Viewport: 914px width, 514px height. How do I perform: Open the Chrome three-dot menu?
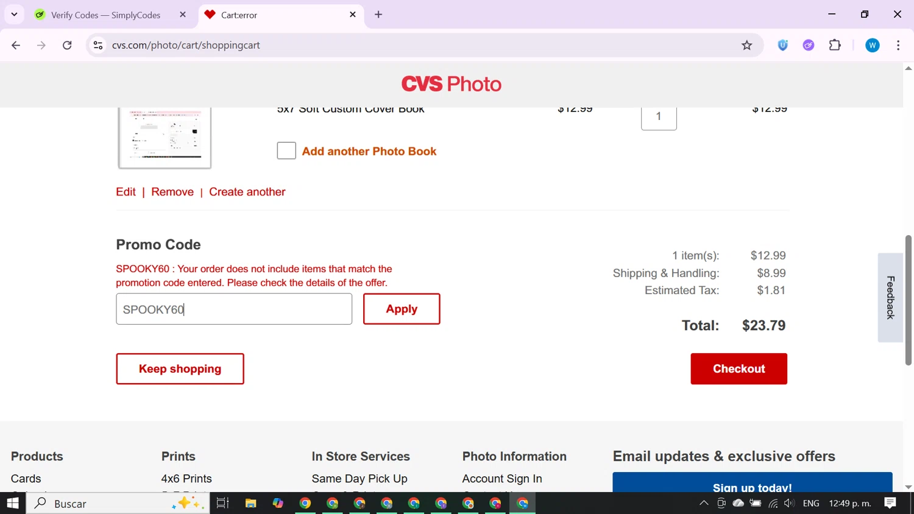pos(898,45)
